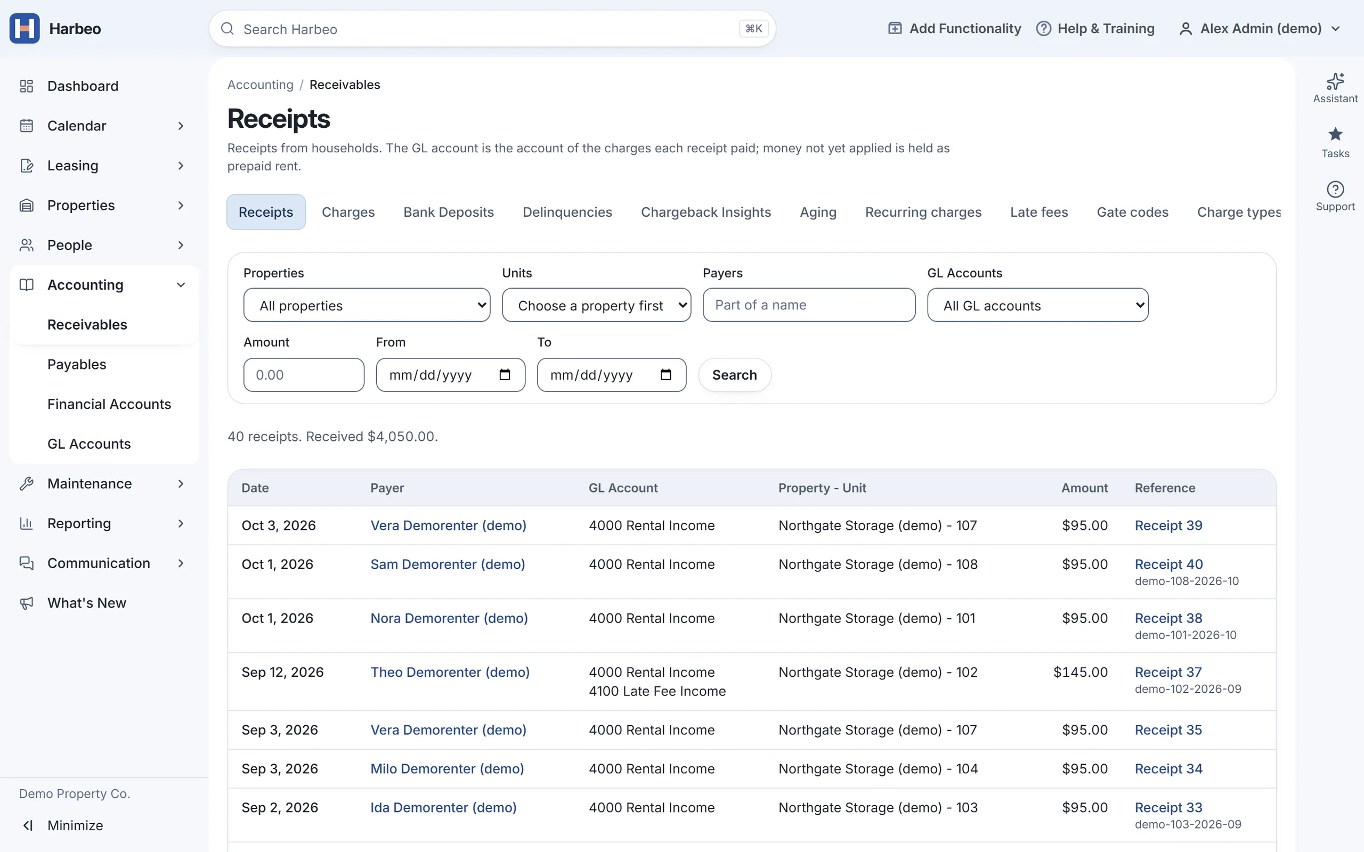1364x852 pixels.
Task: Open the Assistant sparkle icon
Action: pyautogui.click(x=1335, y=81)
